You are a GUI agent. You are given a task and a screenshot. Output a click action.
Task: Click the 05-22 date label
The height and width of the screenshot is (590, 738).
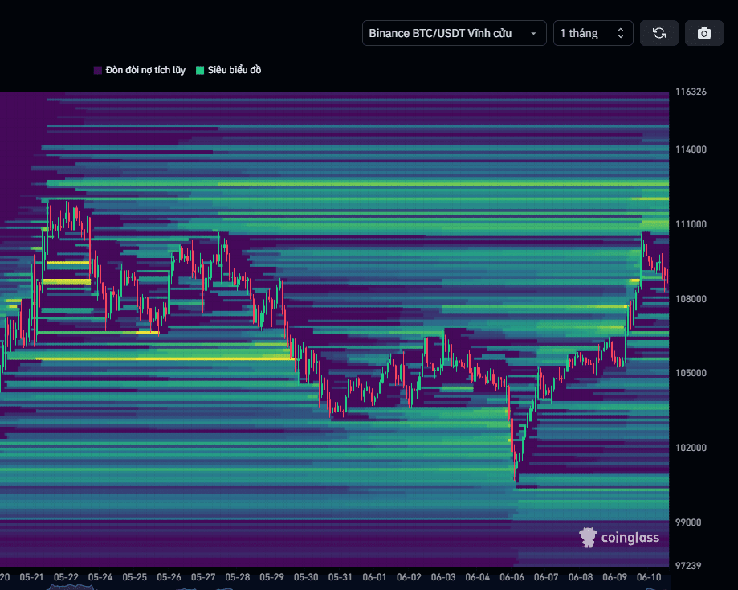pyautogui.click(x=66, y=577)
